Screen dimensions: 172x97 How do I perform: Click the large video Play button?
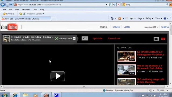click(58, 76)
